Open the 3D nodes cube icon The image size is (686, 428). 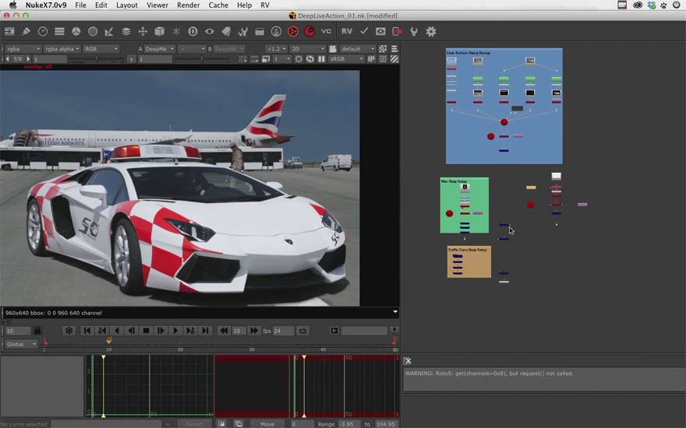[x=159, y=31]
